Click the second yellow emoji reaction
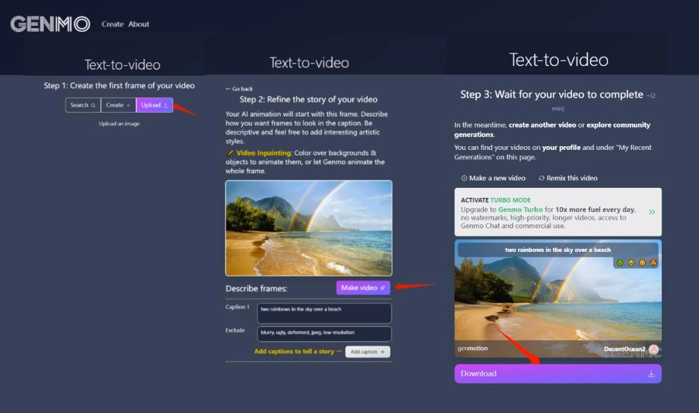Screen dimensions: 699x413 631,264
